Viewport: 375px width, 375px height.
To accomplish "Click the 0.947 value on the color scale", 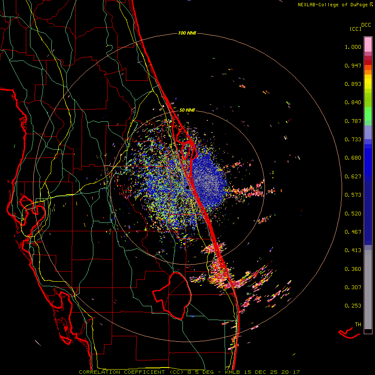I will point(353,65).
